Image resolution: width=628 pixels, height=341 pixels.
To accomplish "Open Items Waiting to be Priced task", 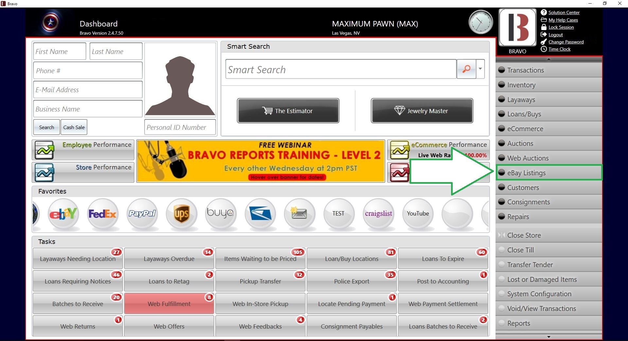I will (260, 259).
